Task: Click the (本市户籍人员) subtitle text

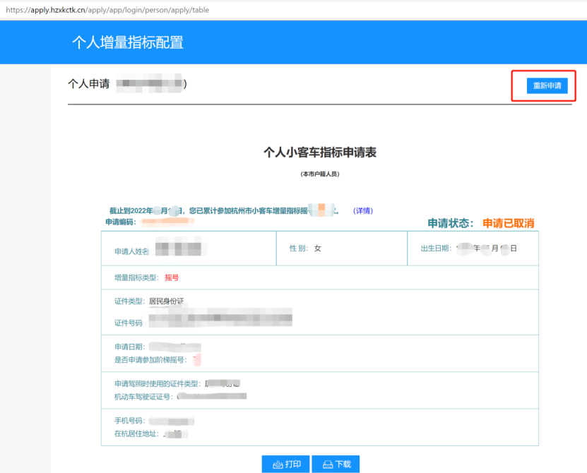Action: coord(319,174)
